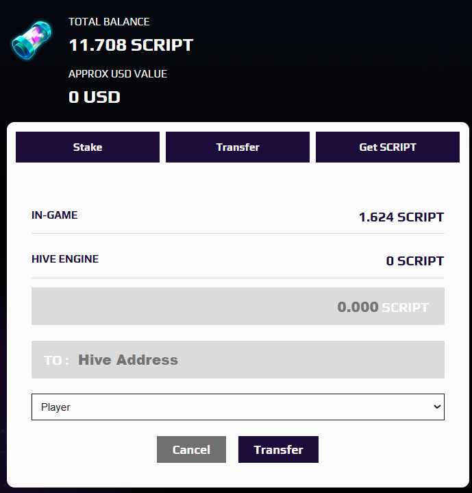Viewport: 472px width, 493px height.
Task: Click the SCRIPT token capsule icon
Action: pos(32,40)
